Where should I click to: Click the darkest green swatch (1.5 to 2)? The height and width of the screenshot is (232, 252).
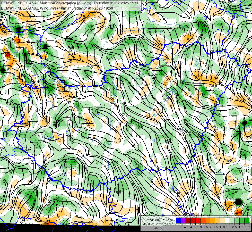coord(247,221)
